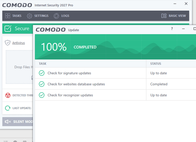Viewport: 196px width, 142px height.
Task: Click the websites database checkmark icon
Action: pos(42,84)
